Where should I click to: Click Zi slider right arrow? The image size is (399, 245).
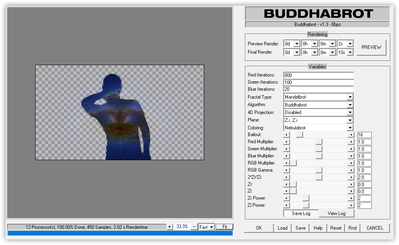[351, 191]
